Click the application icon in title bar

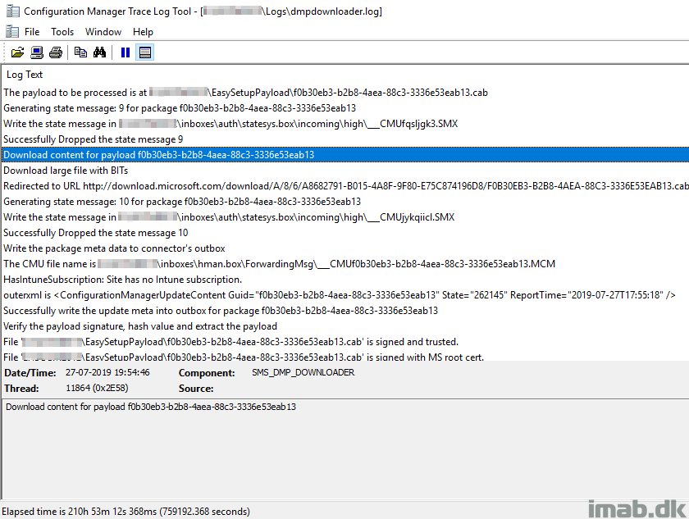13,11
